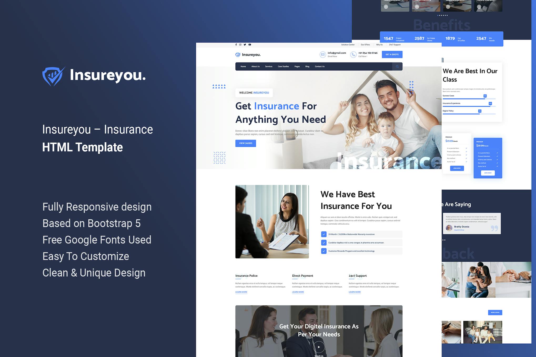536x357 pixels.
Task: Open the YouTube icon link
Action: [x=250, y=45]
